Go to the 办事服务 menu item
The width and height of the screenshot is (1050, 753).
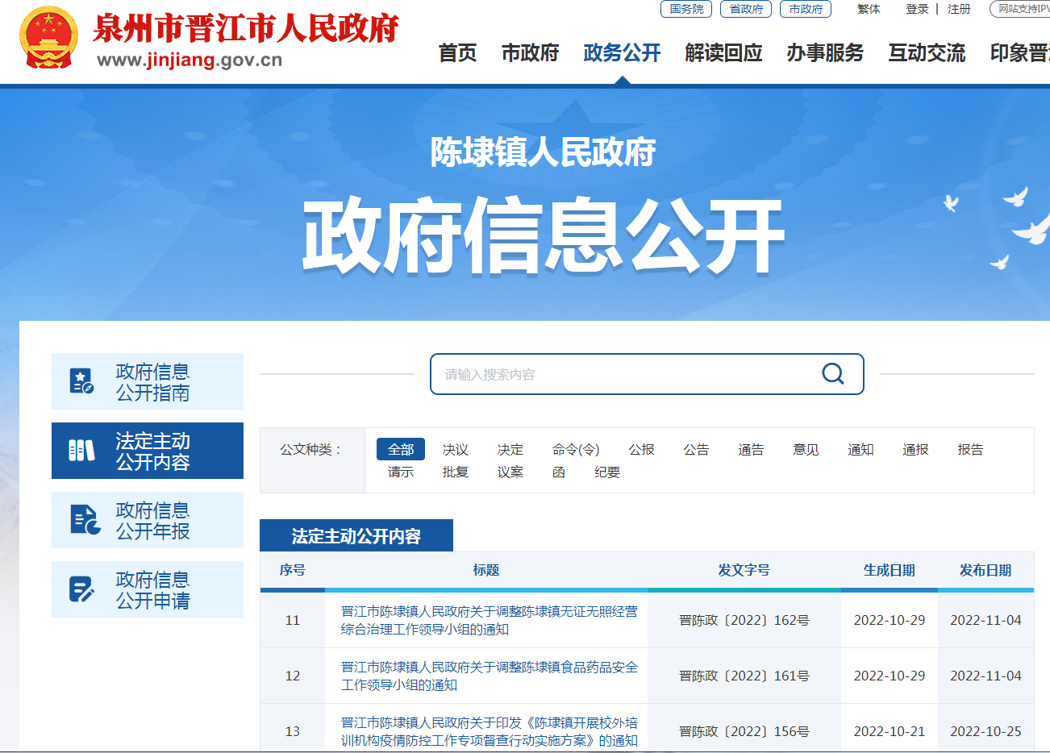[x=825, y=53]
